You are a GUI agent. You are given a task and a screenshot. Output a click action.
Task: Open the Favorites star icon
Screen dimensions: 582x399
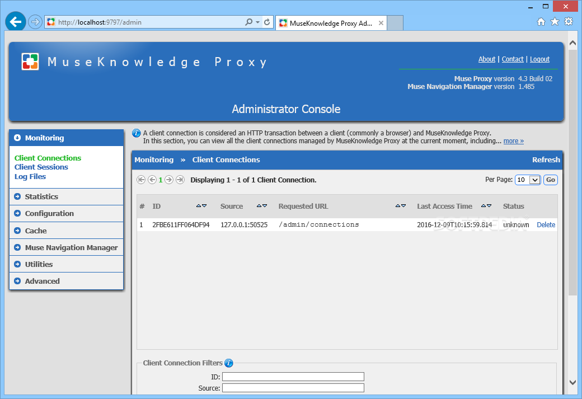(555, 21)
